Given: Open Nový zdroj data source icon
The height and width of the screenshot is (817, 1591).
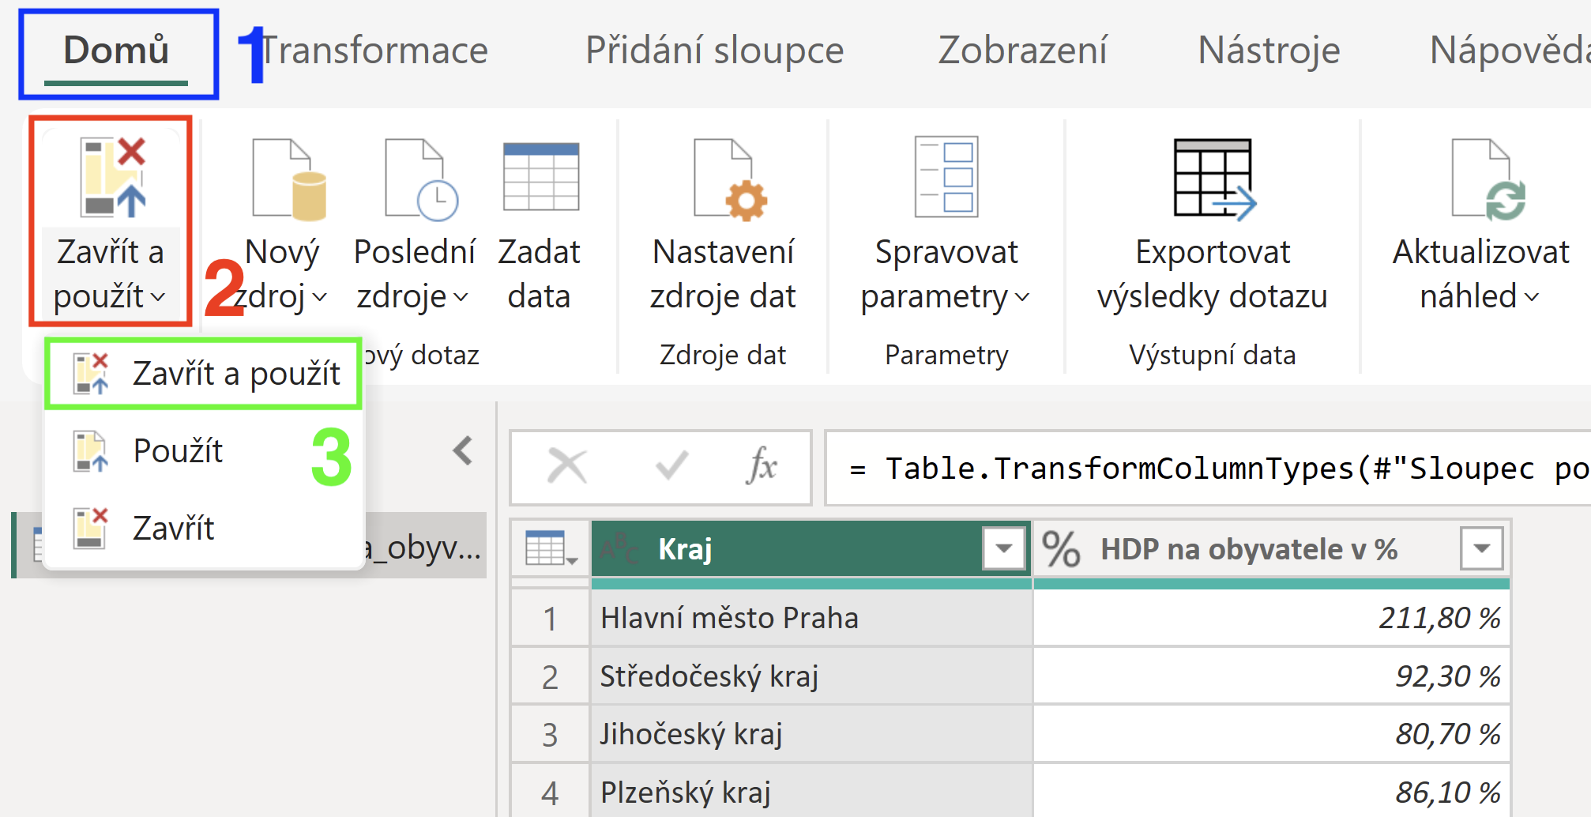Looking at the screenshot, I should (289, 179).
